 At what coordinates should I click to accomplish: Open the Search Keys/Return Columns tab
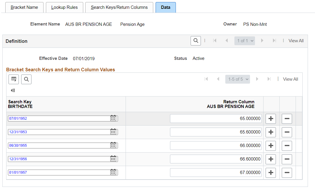click(x=119, y=7)
